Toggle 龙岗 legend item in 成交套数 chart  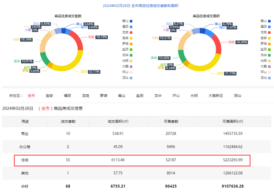[127, 33]
